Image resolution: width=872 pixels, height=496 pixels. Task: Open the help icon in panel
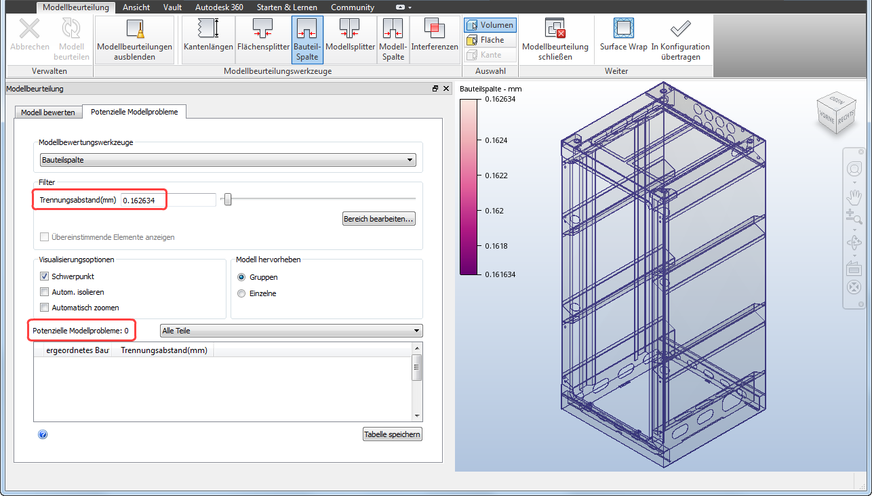point(43,434)
